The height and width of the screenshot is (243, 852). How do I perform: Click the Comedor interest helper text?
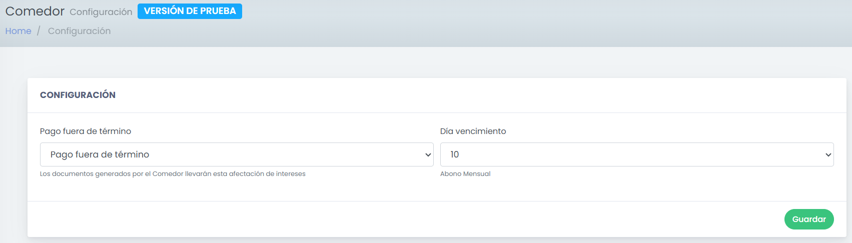[173, 174]
